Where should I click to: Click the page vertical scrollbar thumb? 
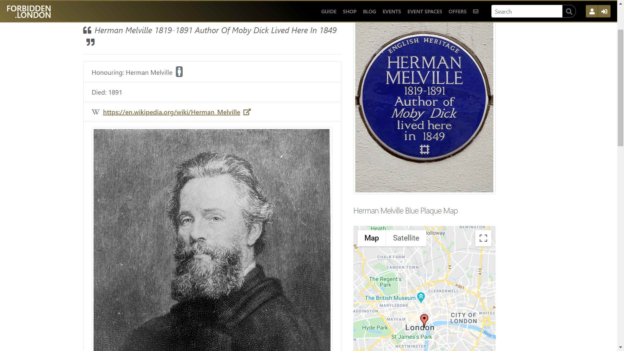[620, 88]
